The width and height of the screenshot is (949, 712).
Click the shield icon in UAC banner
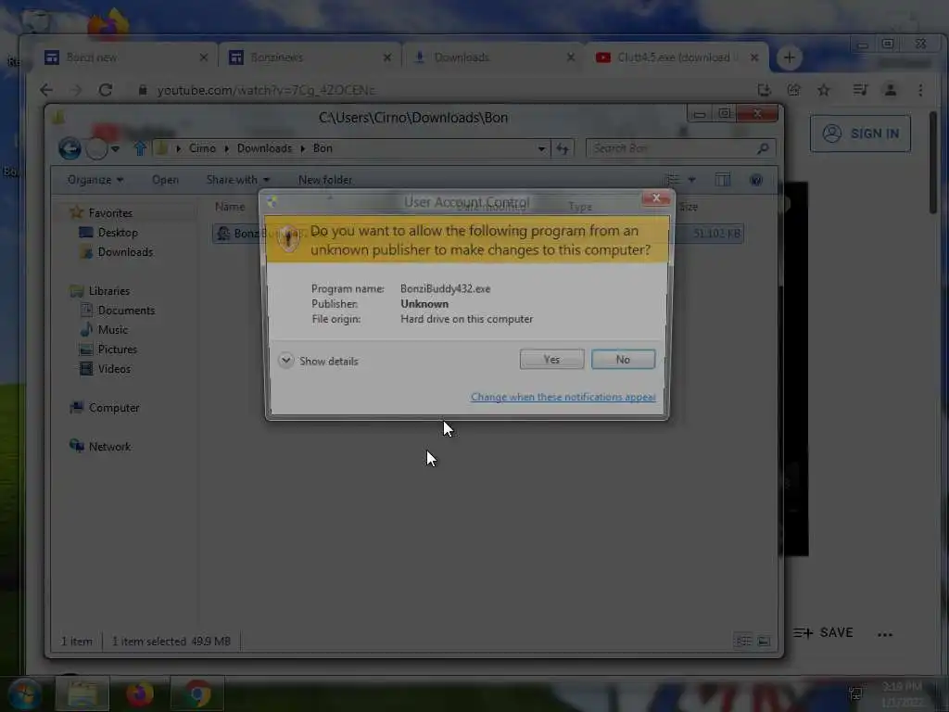point(289,238)
